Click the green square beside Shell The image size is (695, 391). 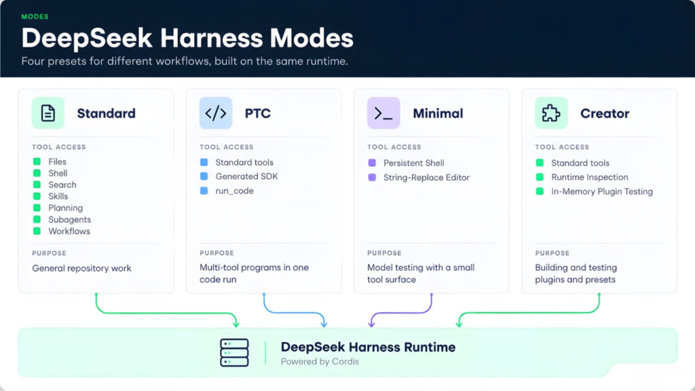[37, 173]
